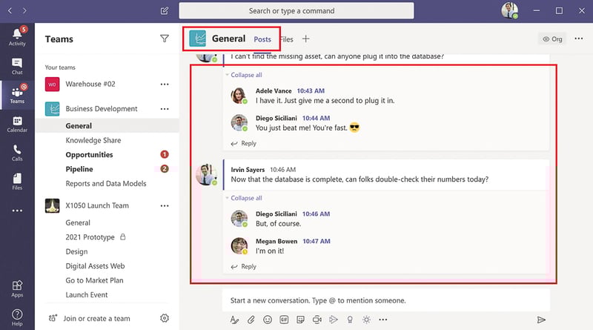Open more options for Warehouse #02

pyautogui.click(x=164, y=84)
